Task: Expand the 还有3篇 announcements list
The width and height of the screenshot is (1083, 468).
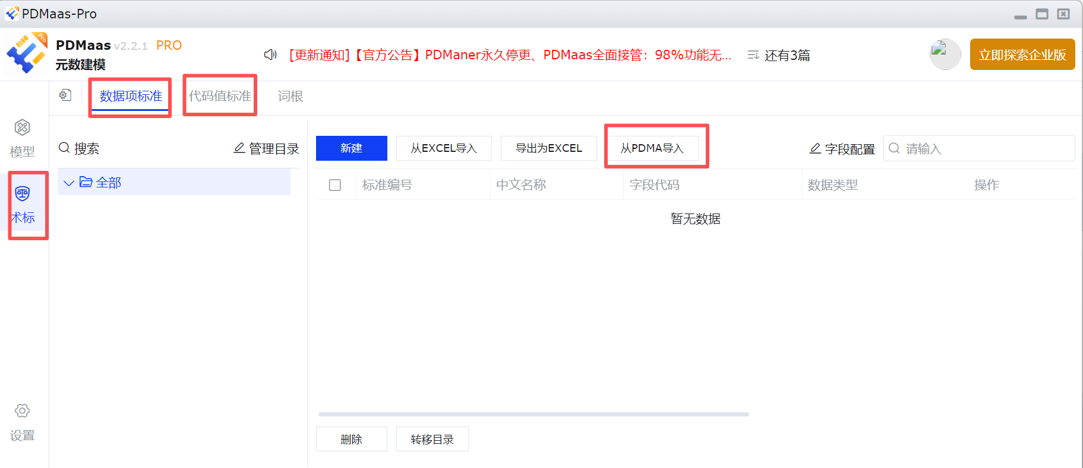Action: coord(779,55)
